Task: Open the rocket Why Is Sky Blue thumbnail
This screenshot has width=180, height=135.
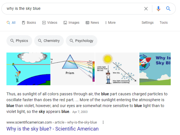Action: pos(155,69)
